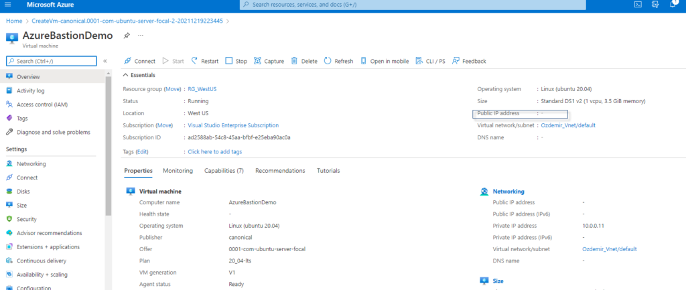The height and width of the screenshot is (290, 686).
Task: Open Access control (IAM)
Action: [x=42, y=104]
